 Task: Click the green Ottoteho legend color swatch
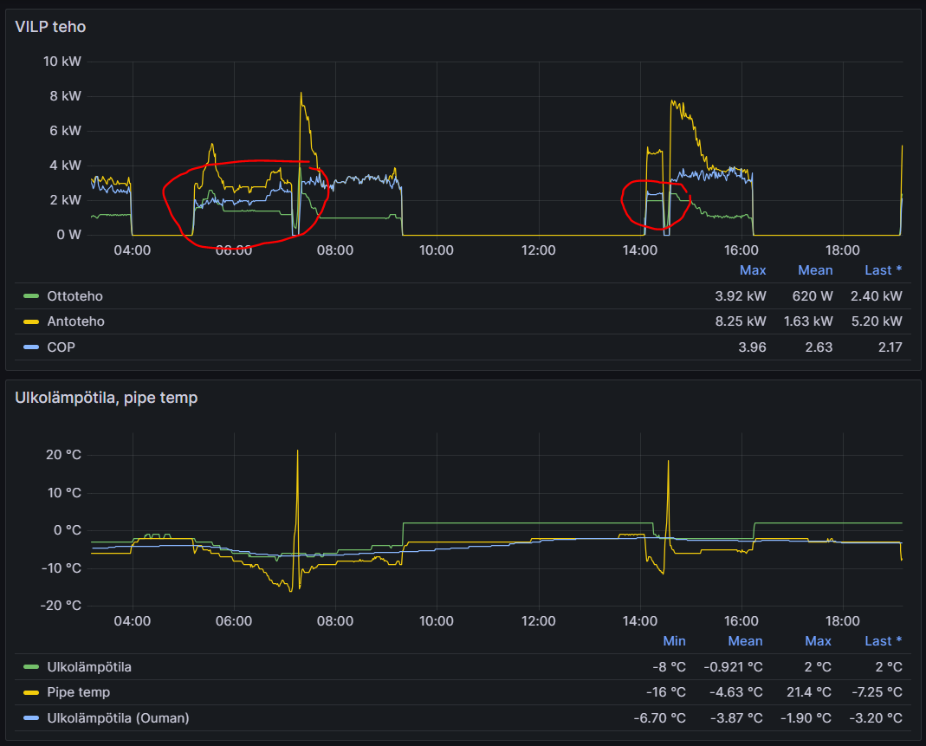(31, 296)
